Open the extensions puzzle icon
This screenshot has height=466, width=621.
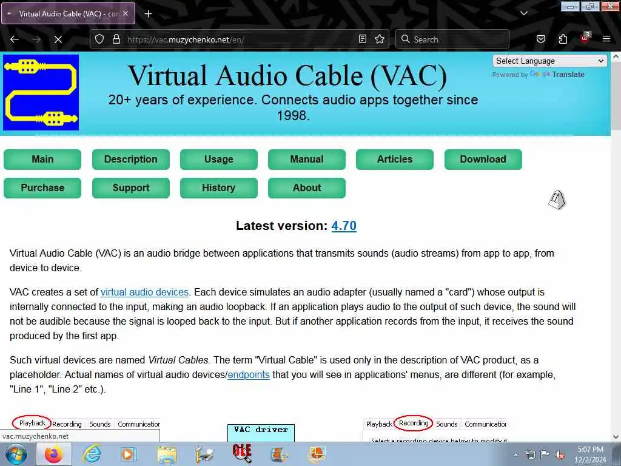click(563, 39)
